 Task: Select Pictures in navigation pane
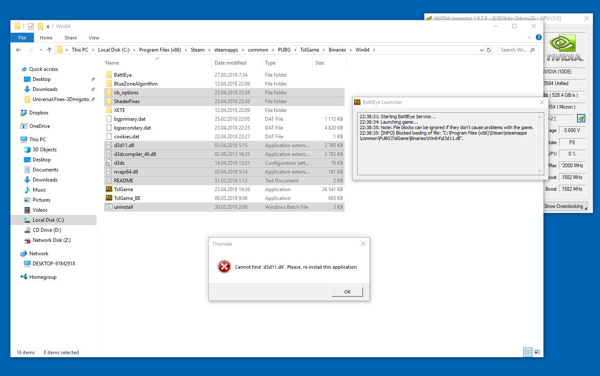click(x=42, y=200)
